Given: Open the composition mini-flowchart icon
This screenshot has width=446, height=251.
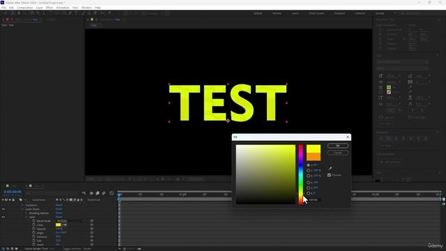Looking at the screenshot, I should pyautogui.click(x=84, y=193).
